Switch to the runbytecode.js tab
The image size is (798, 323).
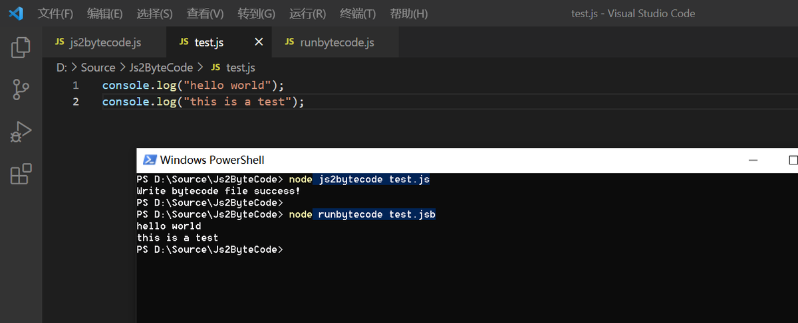coord(335,42)
